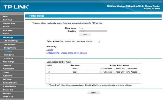The height and width of the screenshot is (100, 163).
Task: Open the Lindsey Stirling folder link
Action: 66,53
